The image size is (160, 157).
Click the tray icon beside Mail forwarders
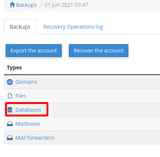pyautogui.click(x=10, y=138)
